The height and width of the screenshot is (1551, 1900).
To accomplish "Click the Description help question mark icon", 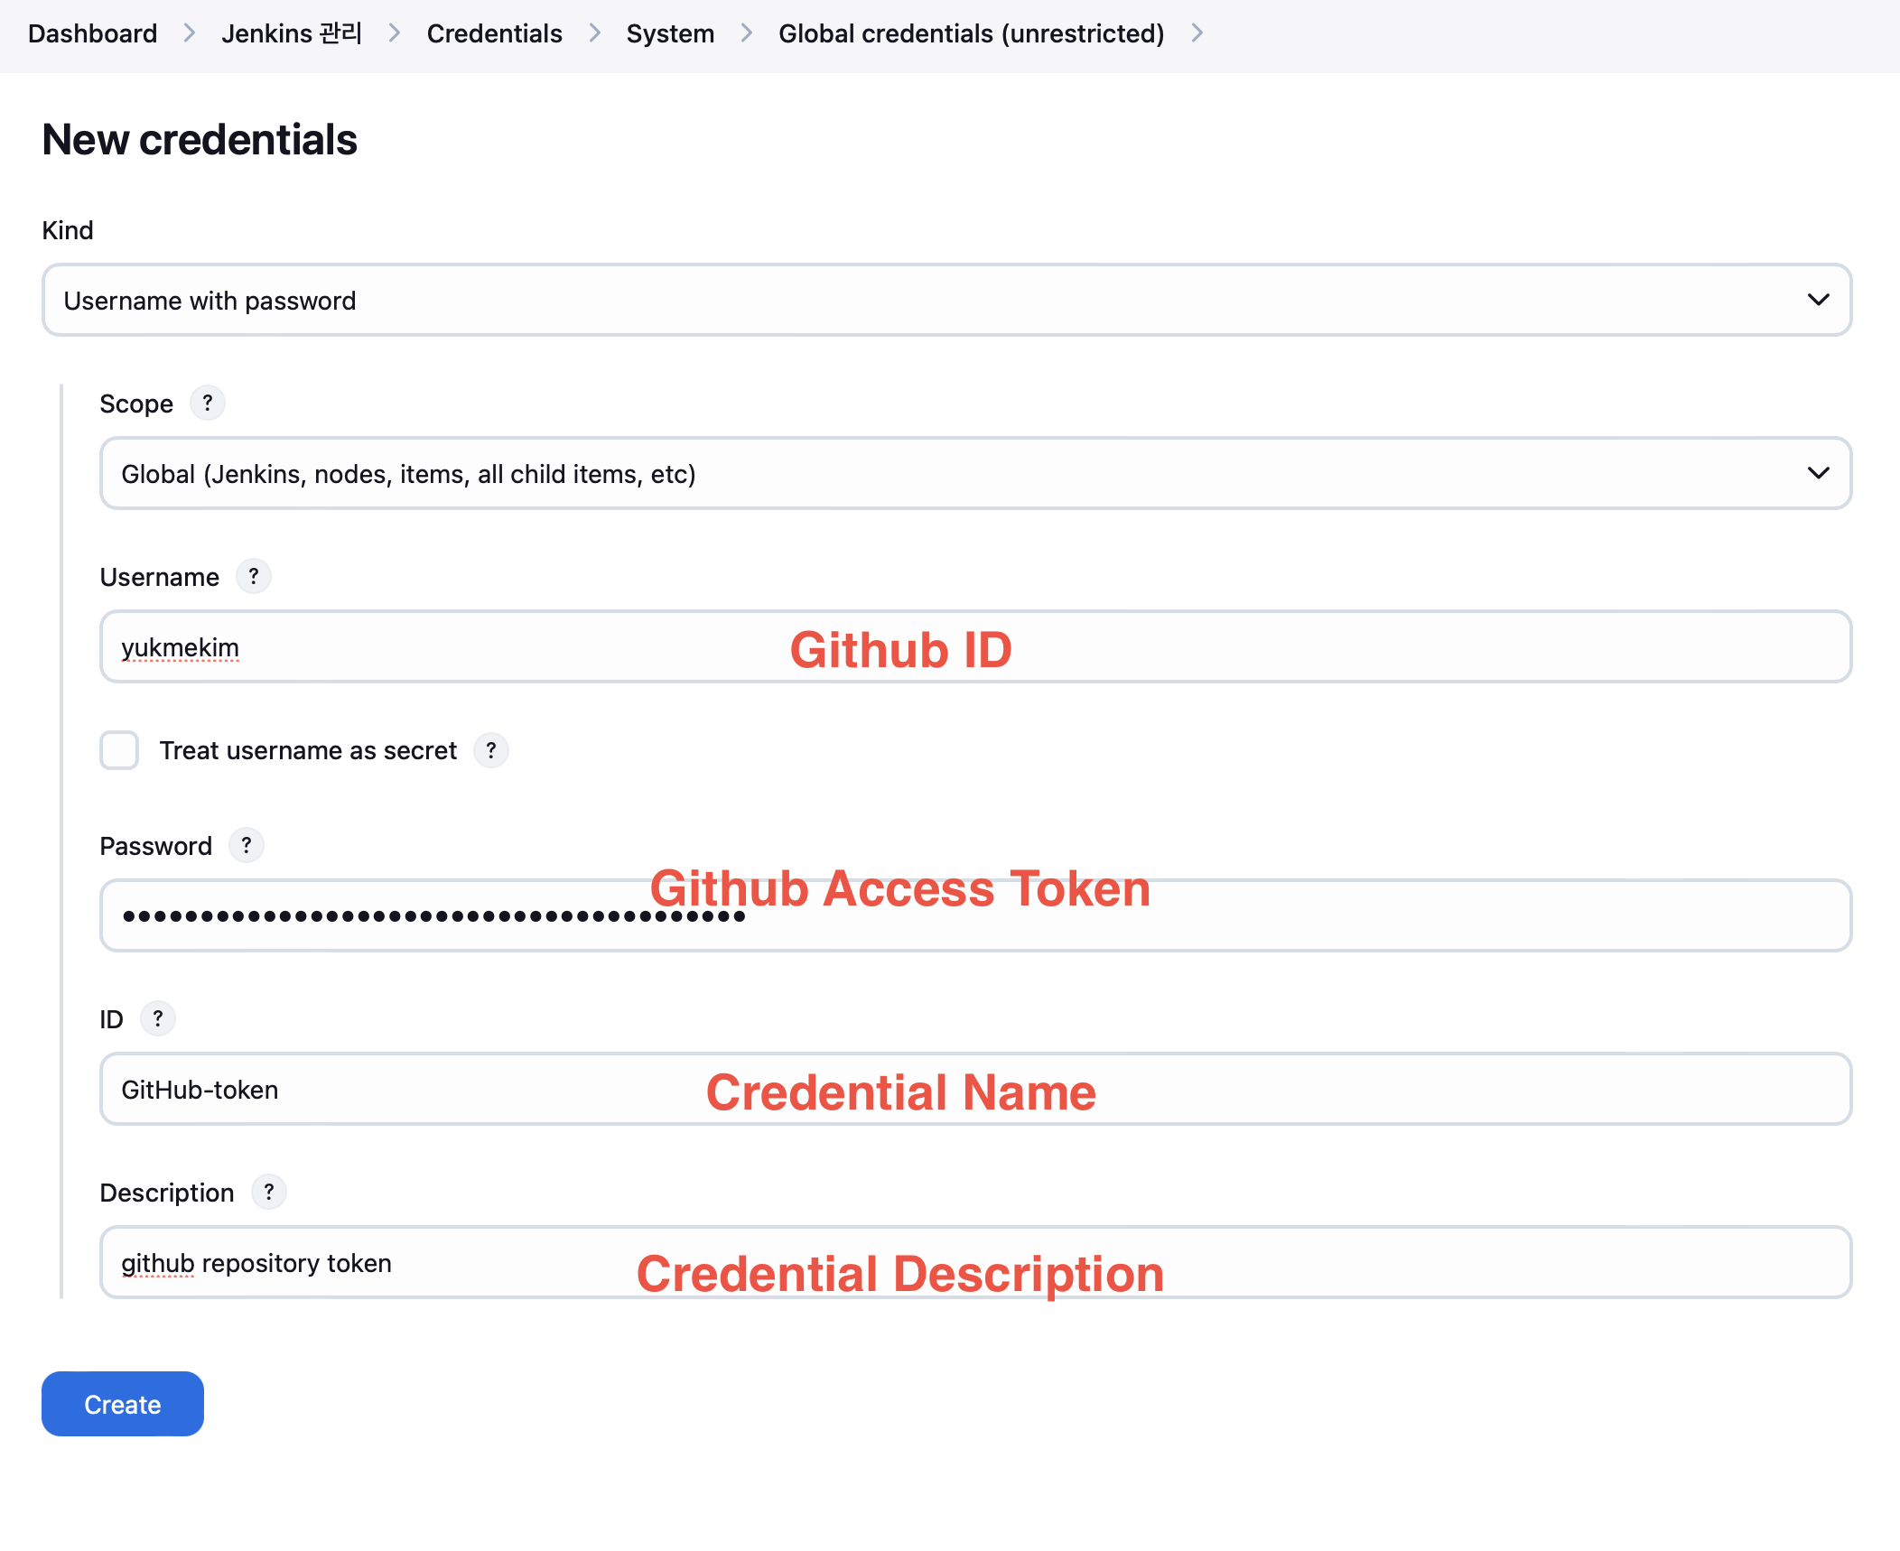I will pos(269,1192).
